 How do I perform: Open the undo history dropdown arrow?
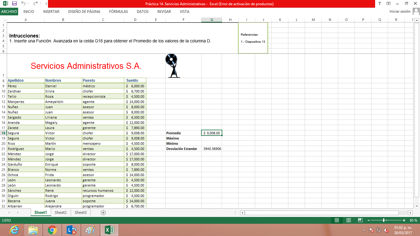pyautogui.click(x=29, y=4)
